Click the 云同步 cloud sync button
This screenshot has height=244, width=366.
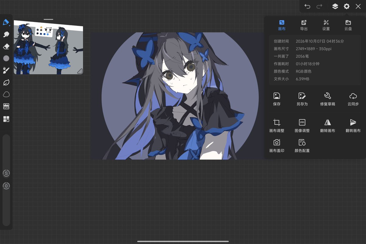[x=353, y=99]
